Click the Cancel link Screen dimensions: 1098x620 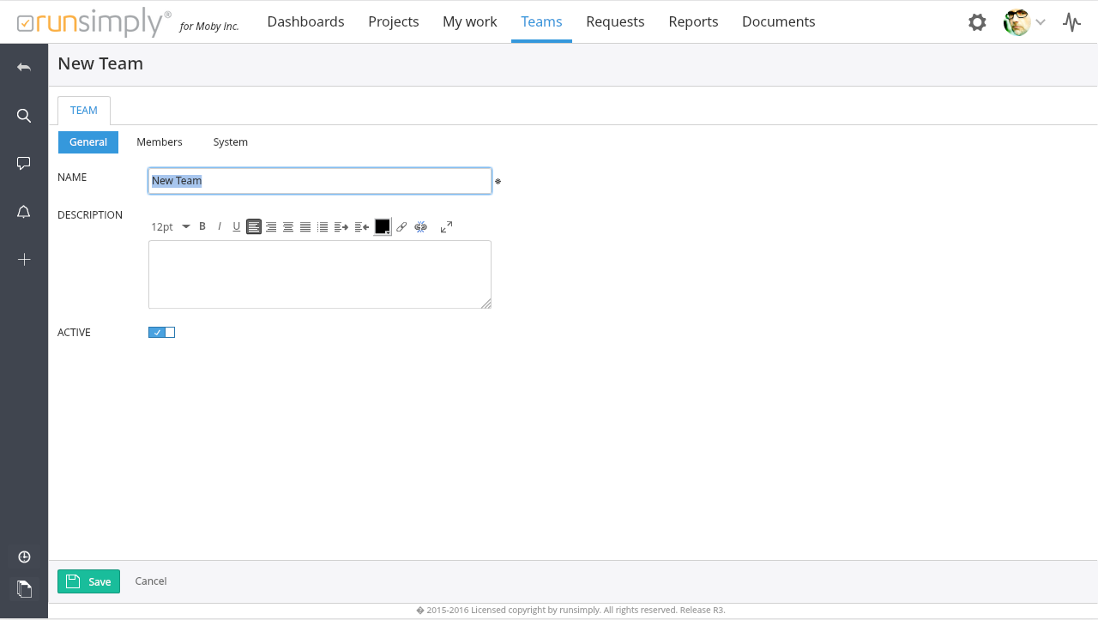tap(151, 581)
